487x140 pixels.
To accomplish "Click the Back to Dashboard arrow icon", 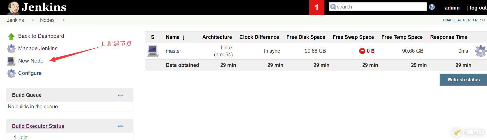I will click(11, 36).
